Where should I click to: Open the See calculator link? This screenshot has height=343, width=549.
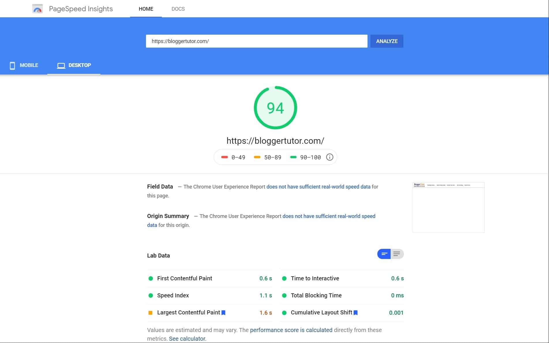coord(188,338)
